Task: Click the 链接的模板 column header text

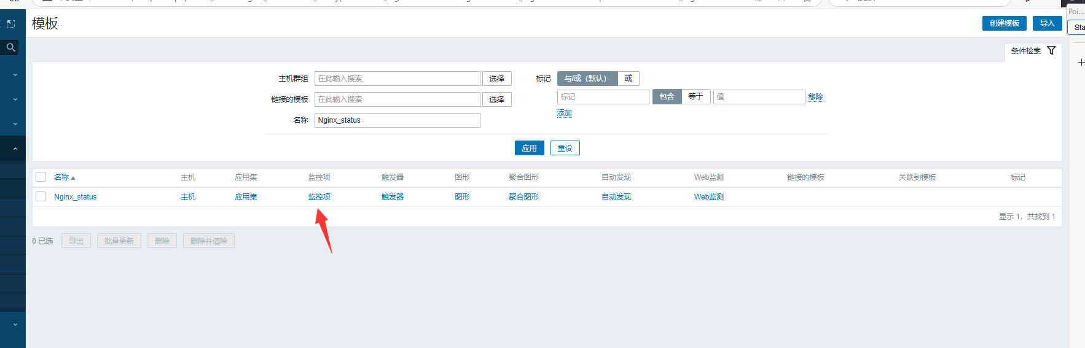Action: point(805,177)
